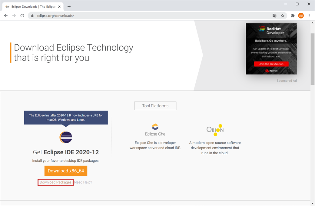Image resolution: width=315 pixels, height=206 pixels.
Task: Click the orange Download x86_64 button
Action: click(x=66, y=171)
